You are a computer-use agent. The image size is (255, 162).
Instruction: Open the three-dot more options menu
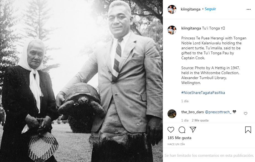click(x=248, y=9)
